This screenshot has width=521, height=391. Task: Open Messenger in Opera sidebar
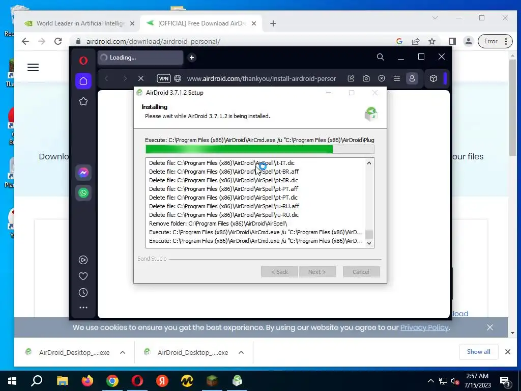83,173
